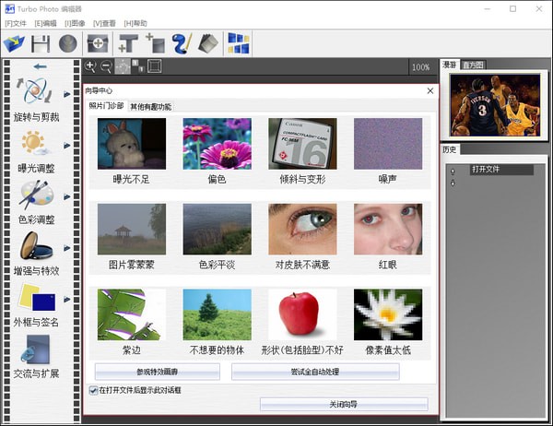Image resolution: width=553 pixels, height=426 pixels.
Task: Click the 尝试全自动处理 button
Action: tap(315, 371)
